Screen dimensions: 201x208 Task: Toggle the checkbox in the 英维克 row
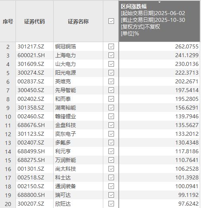point(111,81)
